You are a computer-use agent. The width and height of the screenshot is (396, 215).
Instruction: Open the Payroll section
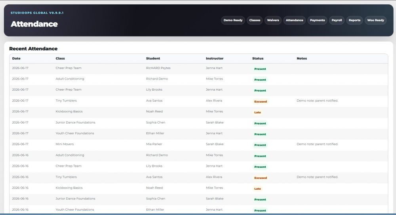tap(337, 20)
